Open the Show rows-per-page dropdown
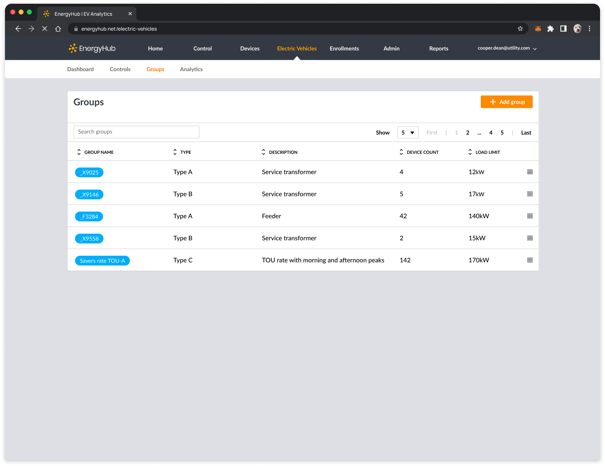 pyautogui.click(x=407, y=133)
